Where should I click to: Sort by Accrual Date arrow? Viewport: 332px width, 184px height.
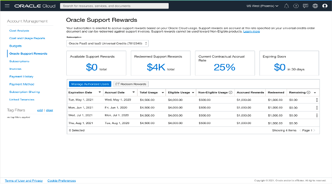(x=134, y=92)
